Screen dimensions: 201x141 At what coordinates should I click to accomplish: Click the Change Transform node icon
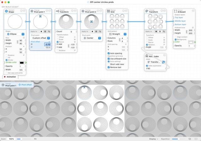(x=147, y=11)
